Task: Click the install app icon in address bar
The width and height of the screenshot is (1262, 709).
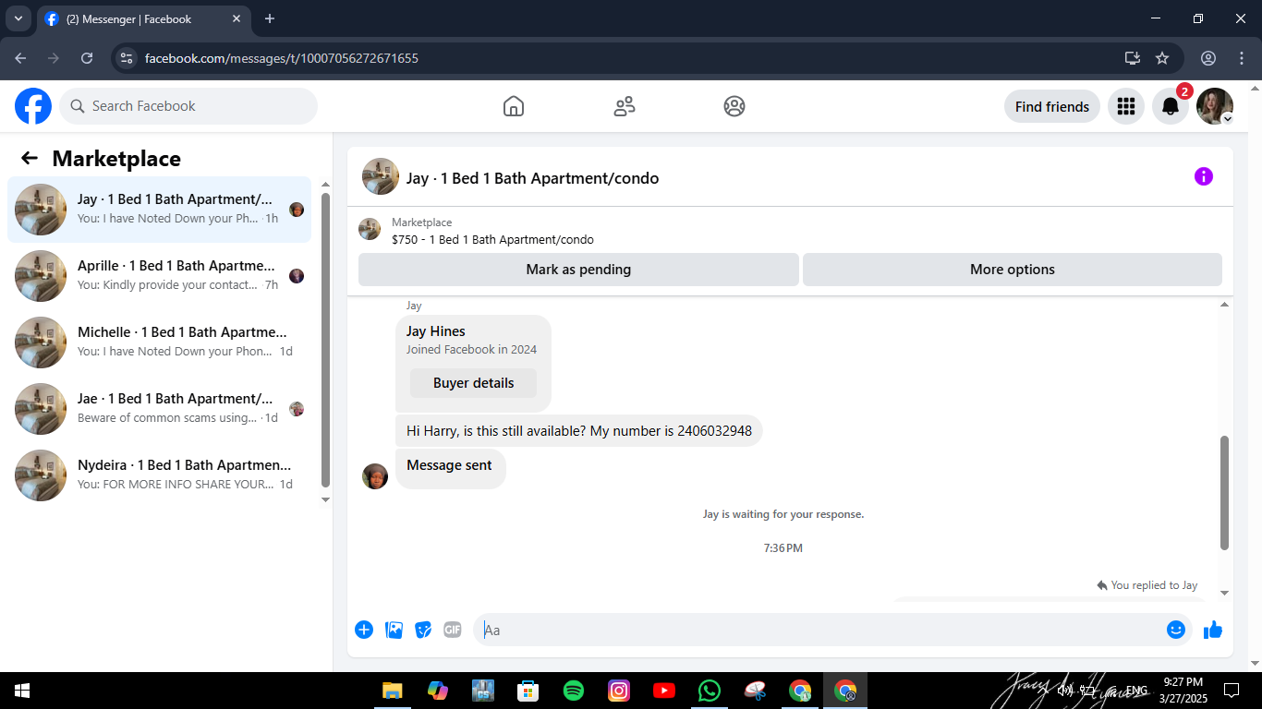Action: [1133, 58]
